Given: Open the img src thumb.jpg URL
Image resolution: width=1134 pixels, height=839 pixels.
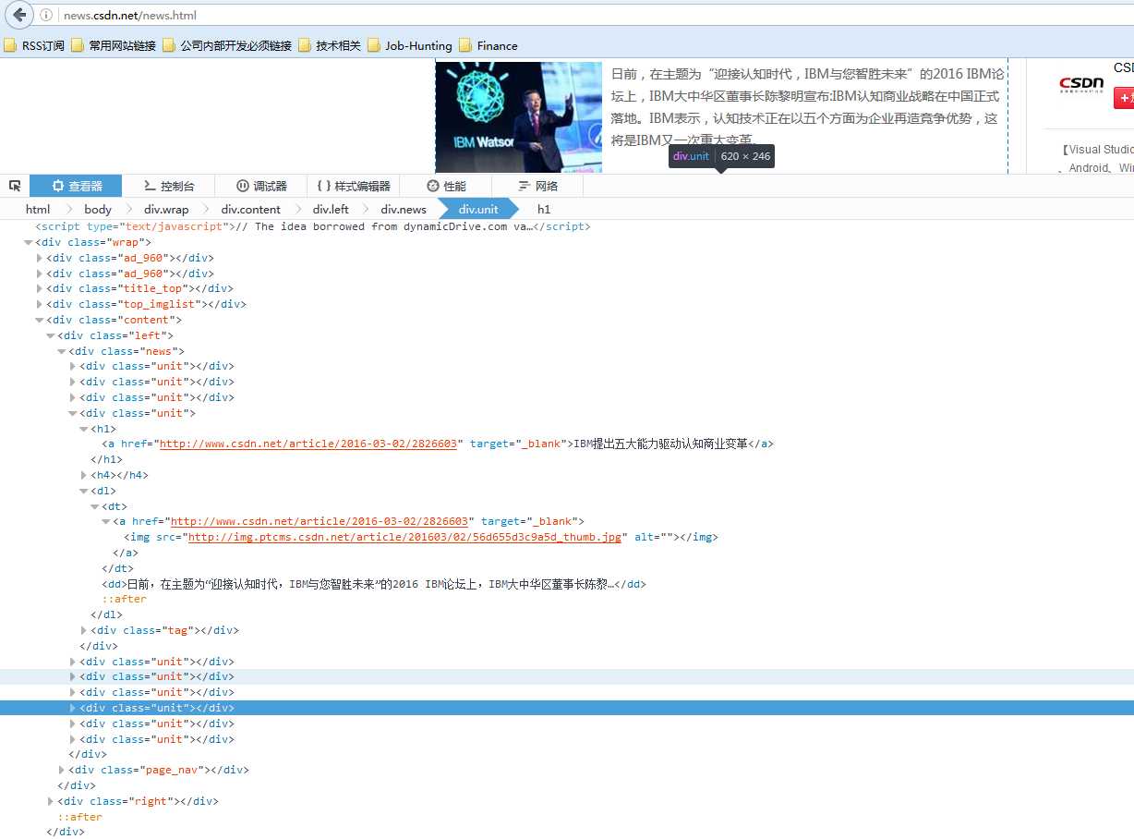Looking at the screenshot, I should 404,537.
